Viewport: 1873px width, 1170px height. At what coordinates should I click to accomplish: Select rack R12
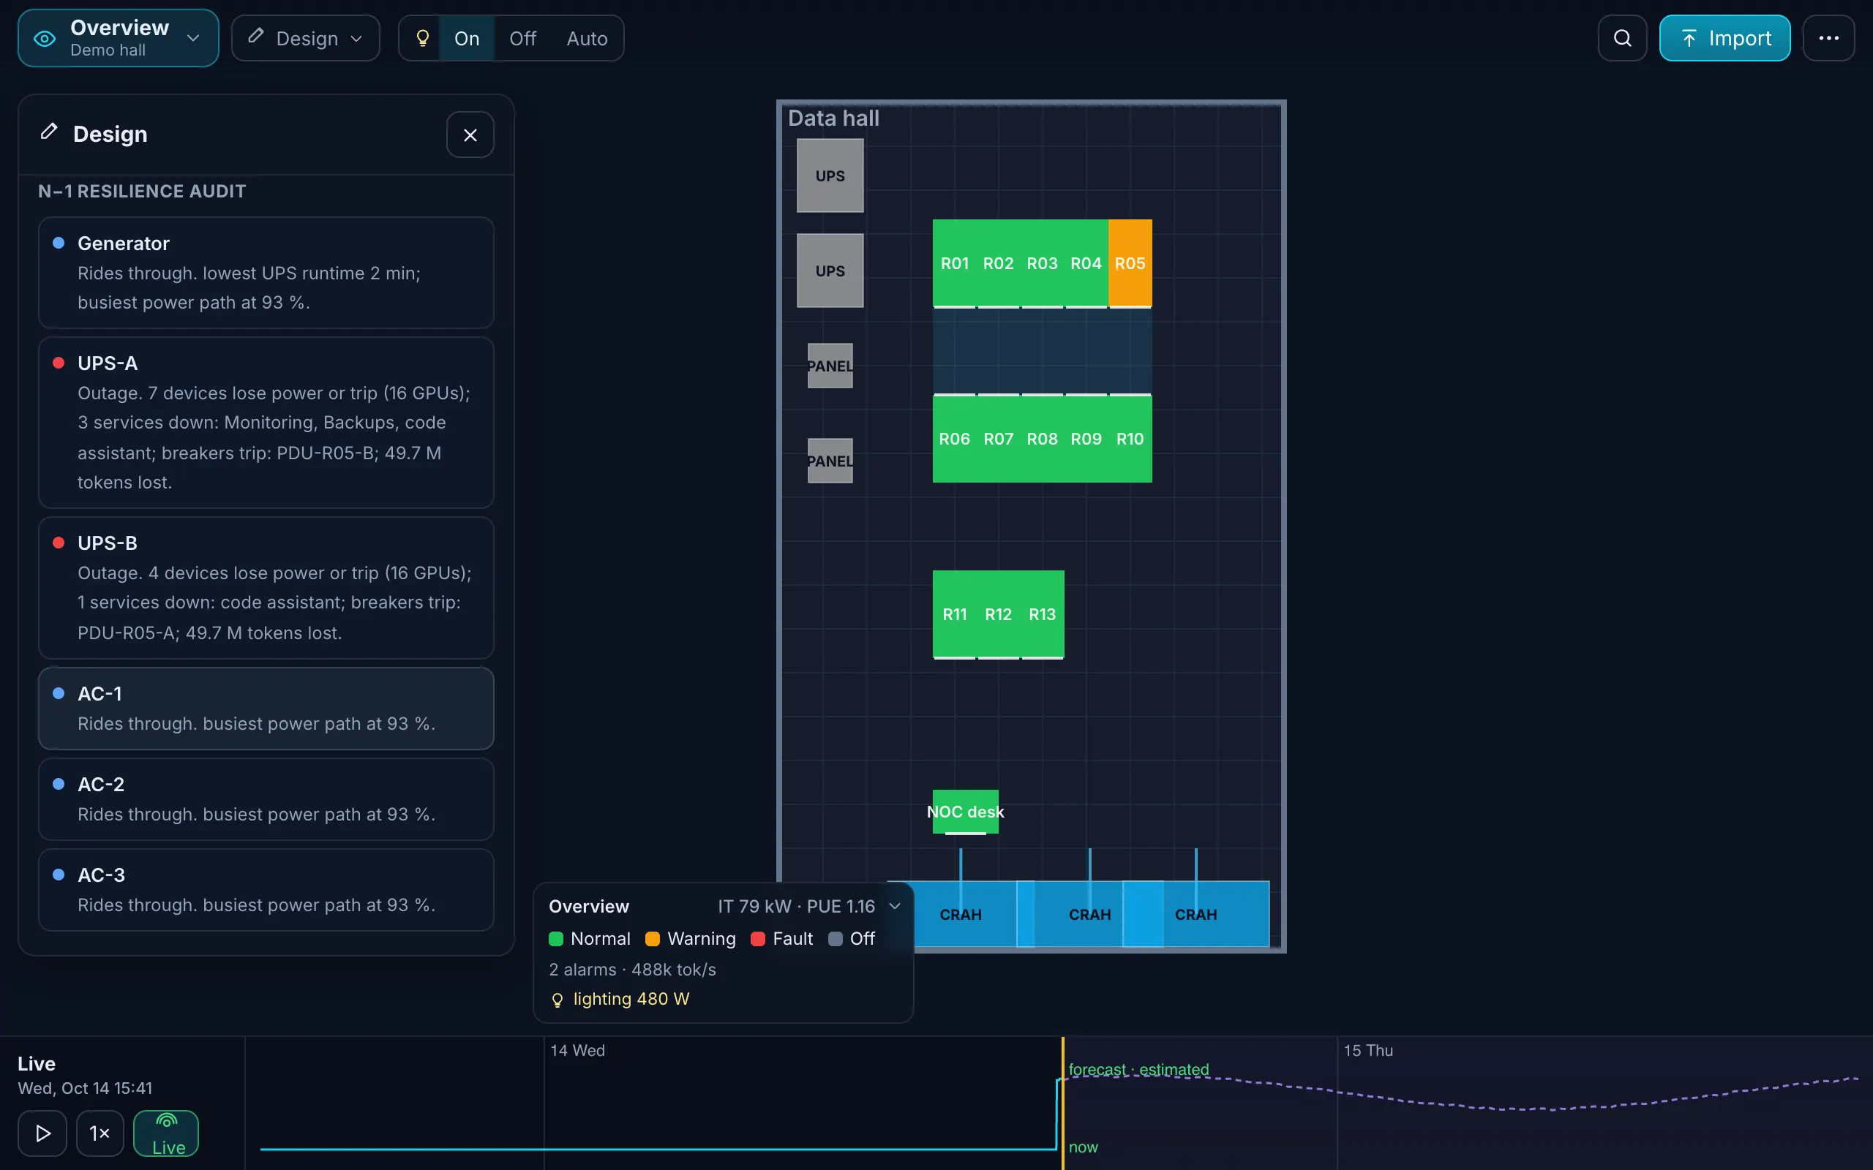coord(999,614)
